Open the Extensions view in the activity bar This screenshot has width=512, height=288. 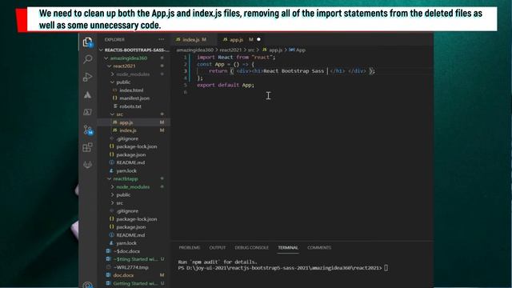click(87, 147)
